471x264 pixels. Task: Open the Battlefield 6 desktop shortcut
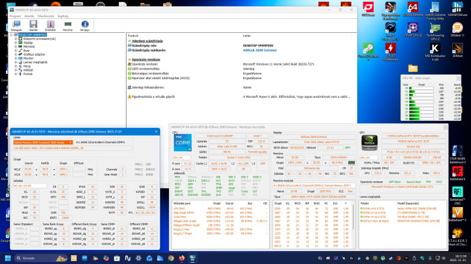457,174
